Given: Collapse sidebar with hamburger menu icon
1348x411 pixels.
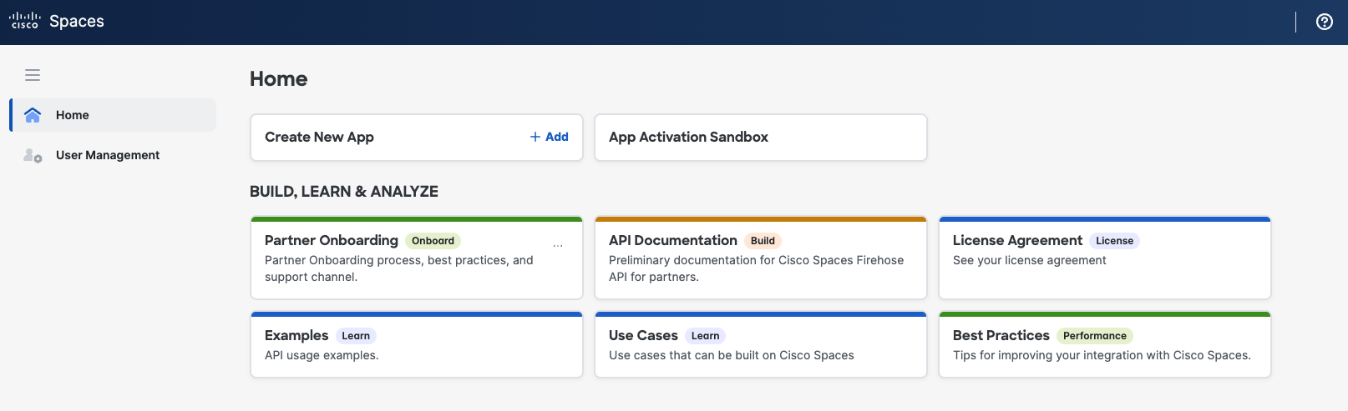Looking at the screenshot, I should 33,75.
